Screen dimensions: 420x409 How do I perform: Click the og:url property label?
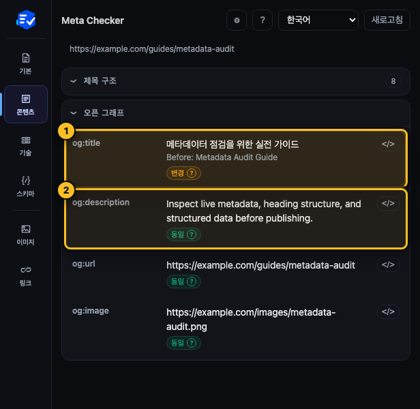[84, 264]
